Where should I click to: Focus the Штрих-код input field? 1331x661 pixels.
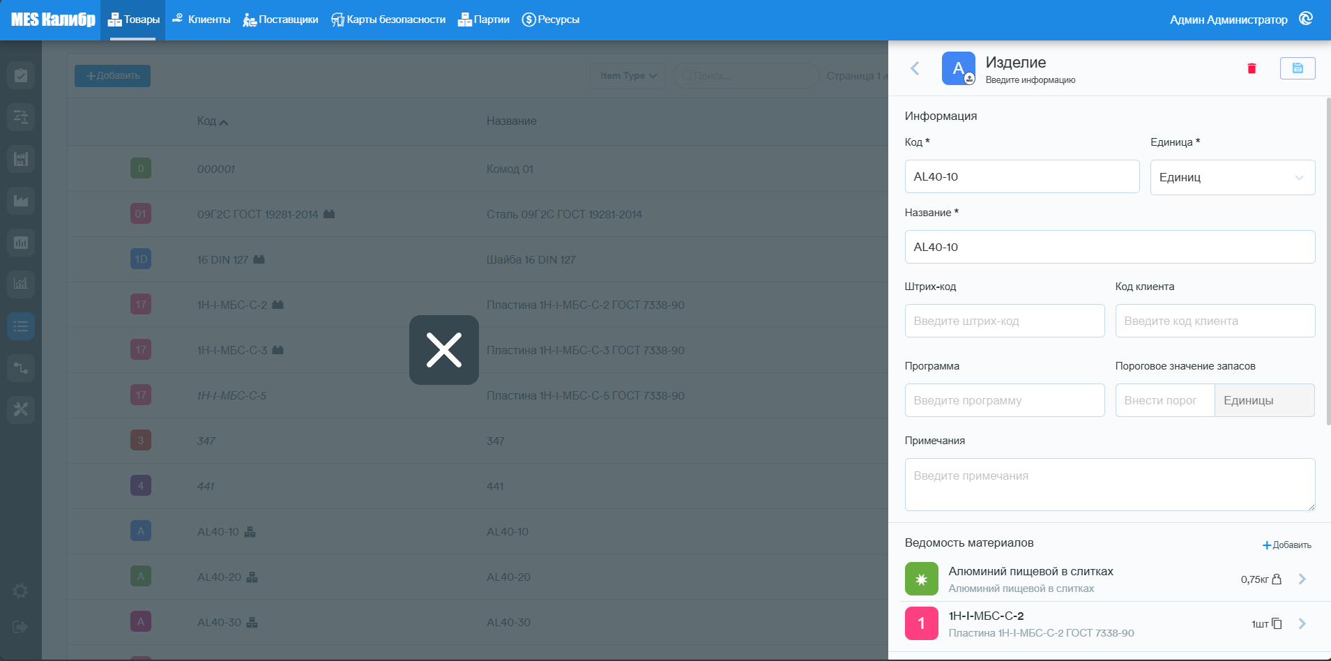[1005, 321]
